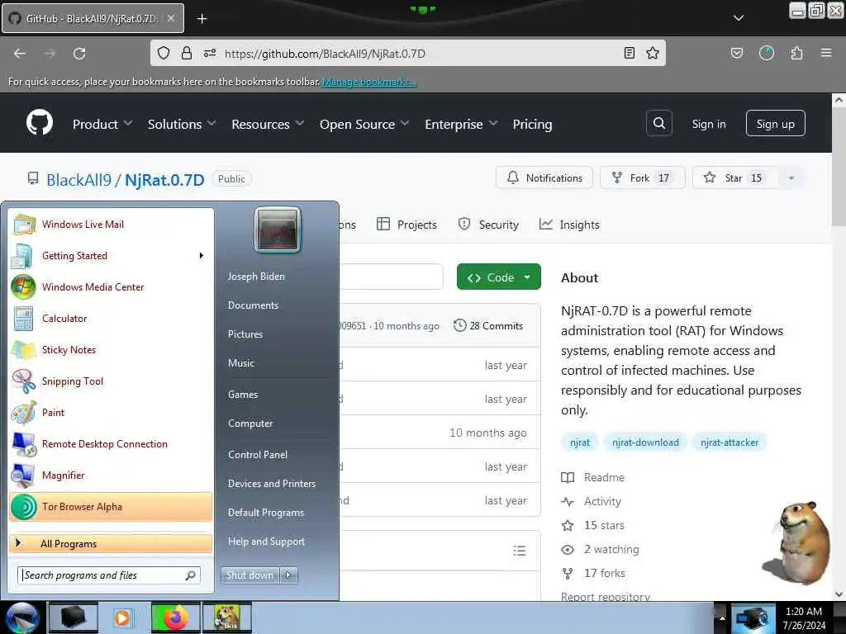Open the star lists dropdown arrow
The image size is (846, 634).
click(791, 178)
